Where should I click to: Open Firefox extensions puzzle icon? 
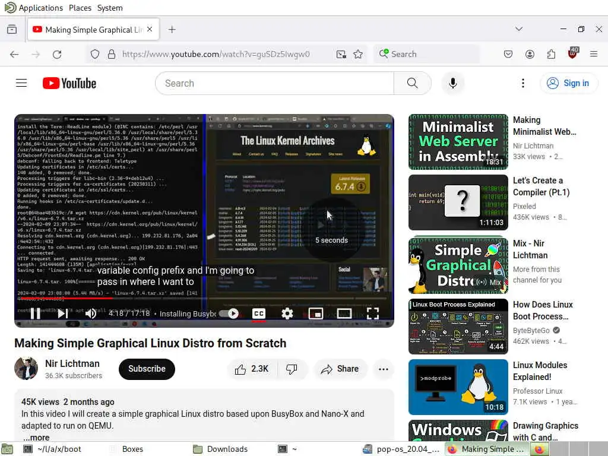tap(551, 54)
